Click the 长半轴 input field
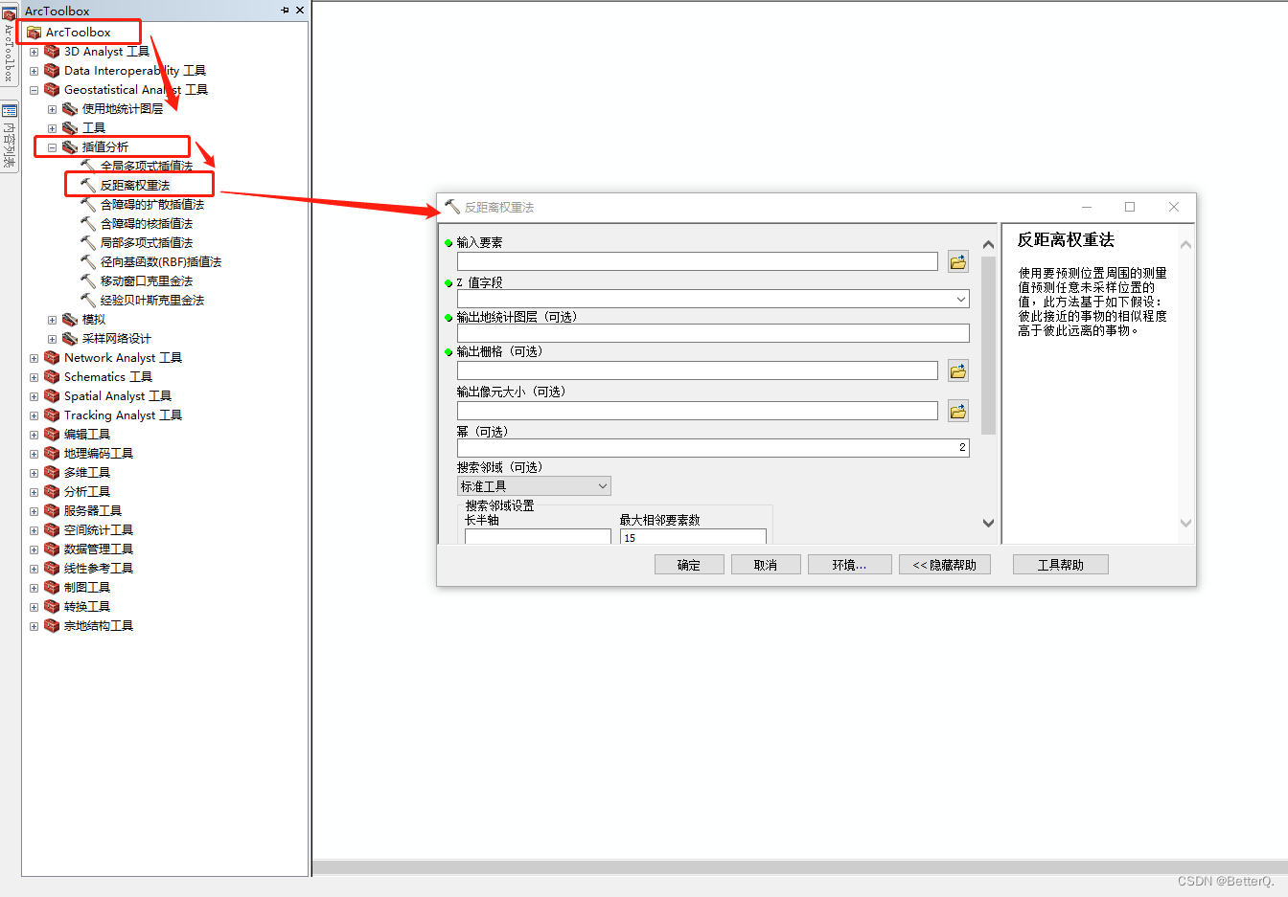 tap(538, 537)
